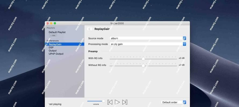Select ReplayGain in the Preferences list
239x107 pixels.
pyautogui.click(x=65, y=44)
